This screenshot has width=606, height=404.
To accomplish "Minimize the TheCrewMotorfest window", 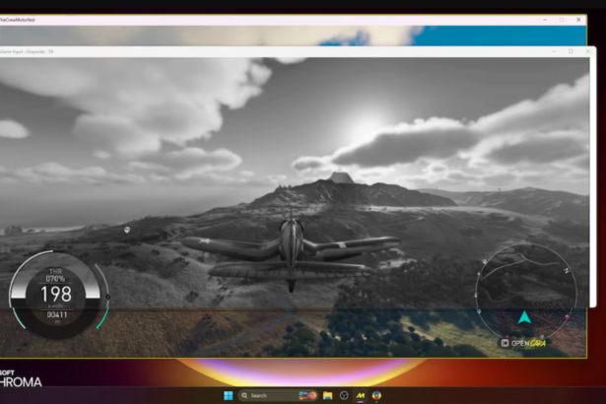I will click(x=545, y=20).
